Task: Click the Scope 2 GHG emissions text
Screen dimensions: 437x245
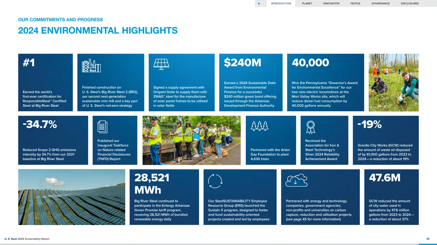Action: [x=49, y=154]
